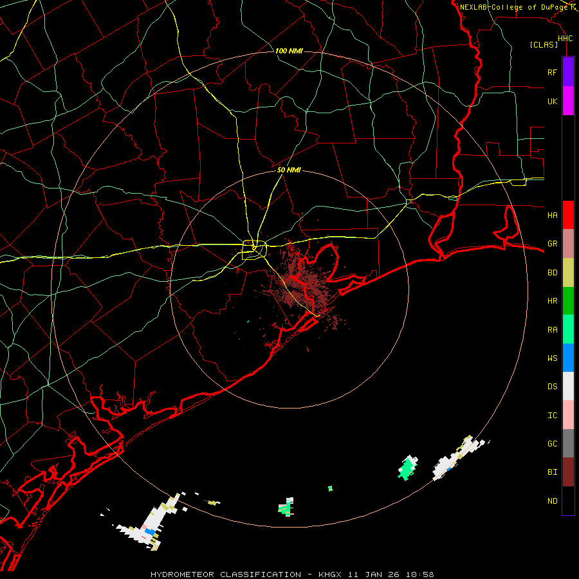Click the RA legend label
The image size is (579, 579).
point(552,330)
